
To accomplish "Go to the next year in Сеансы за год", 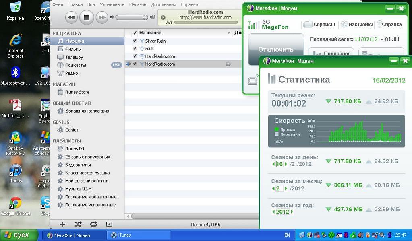I will [x=292, y=212].
